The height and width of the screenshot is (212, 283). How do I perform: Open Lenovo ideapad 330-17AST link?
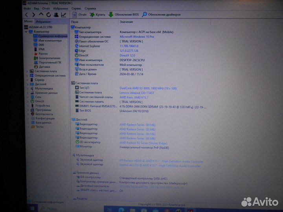tap(137, 93)
